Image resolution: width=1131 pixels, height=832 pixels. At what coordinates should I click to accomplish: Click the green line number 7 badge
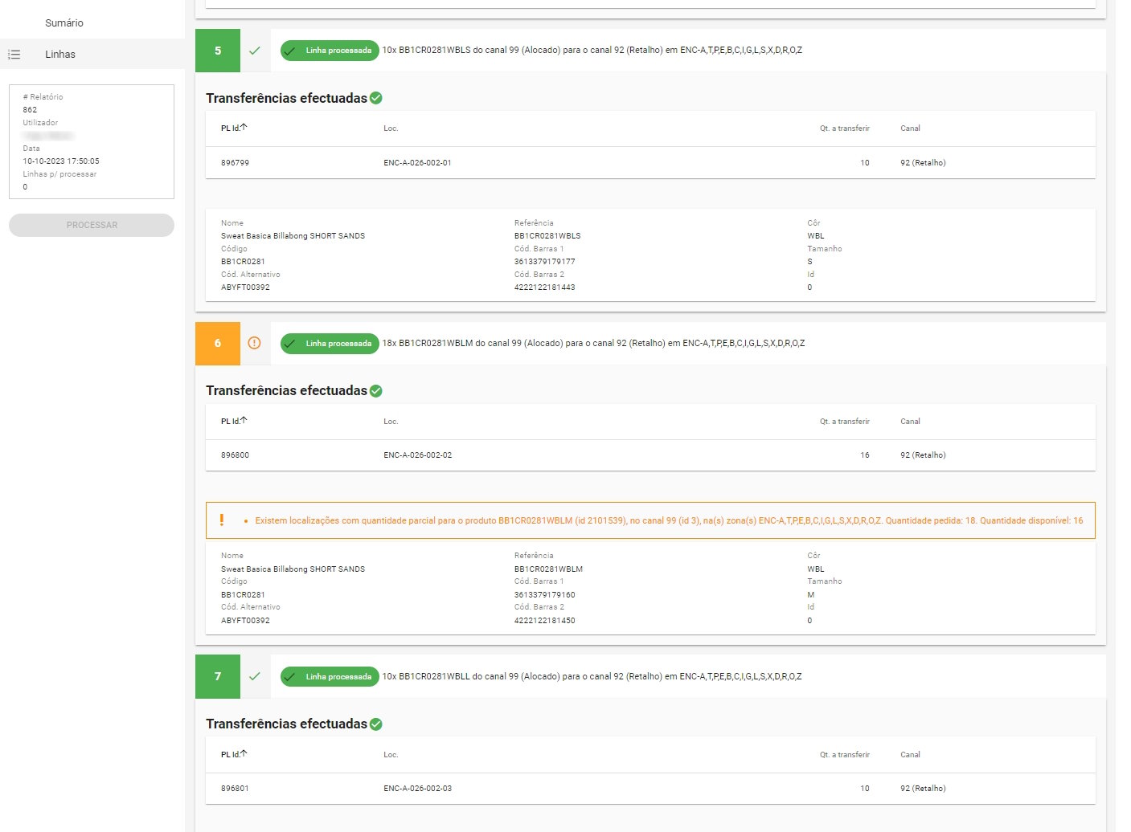coord(218,677)
